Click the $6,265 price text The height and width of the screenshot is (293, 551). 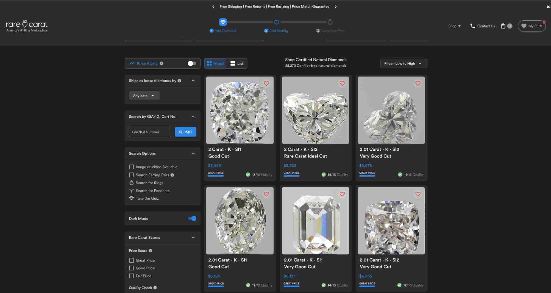(366, 276)
